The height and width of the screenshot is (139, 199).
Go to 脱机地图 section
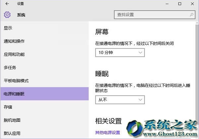[x=12, y=120]
